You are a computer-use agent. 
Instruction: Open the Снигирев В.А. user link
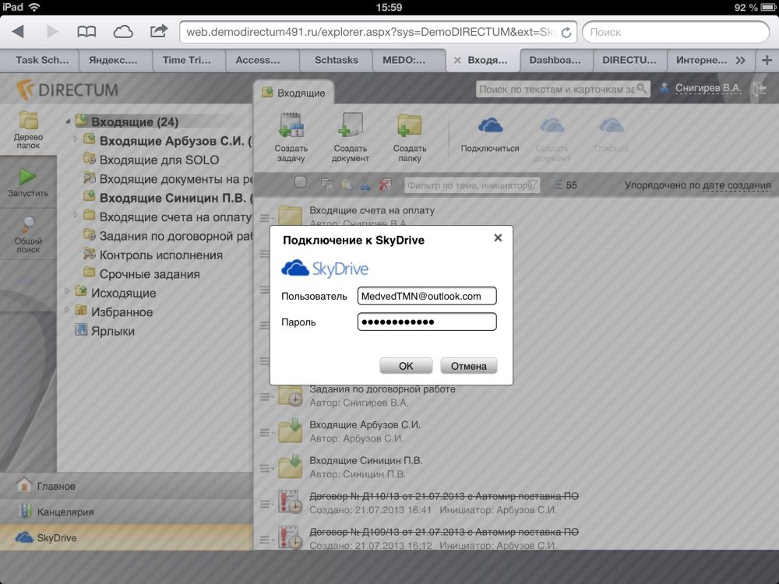click(708, 89)
